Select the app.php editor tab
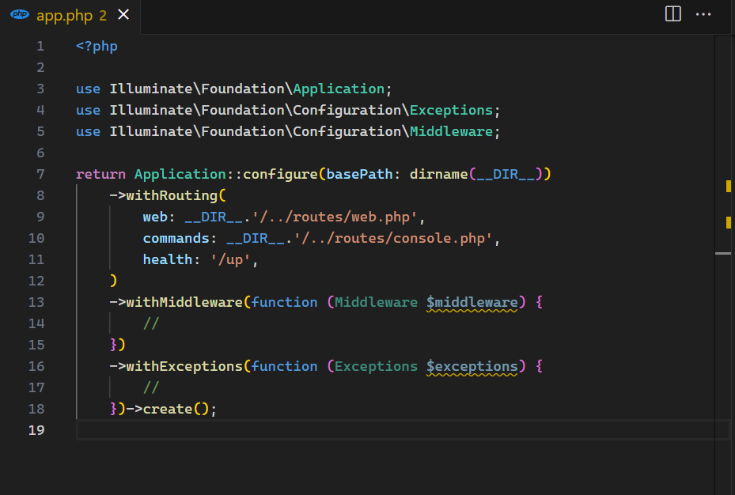735x495 pixels. click(70, 16)
